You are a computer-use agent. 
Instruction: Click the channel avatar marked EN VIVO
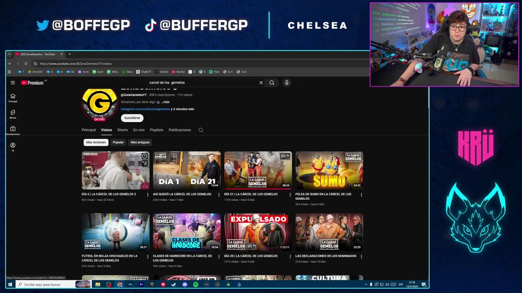coord(100,104)
